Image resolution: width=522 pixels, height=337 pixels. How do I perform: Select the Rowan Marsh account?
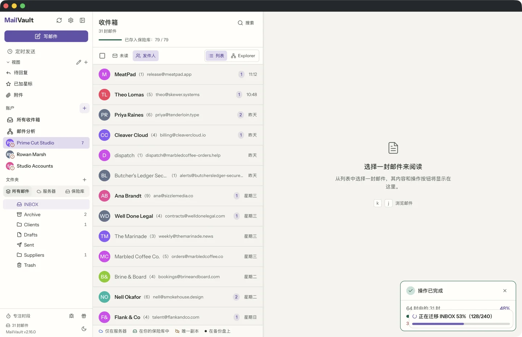[x=46, y=154]
